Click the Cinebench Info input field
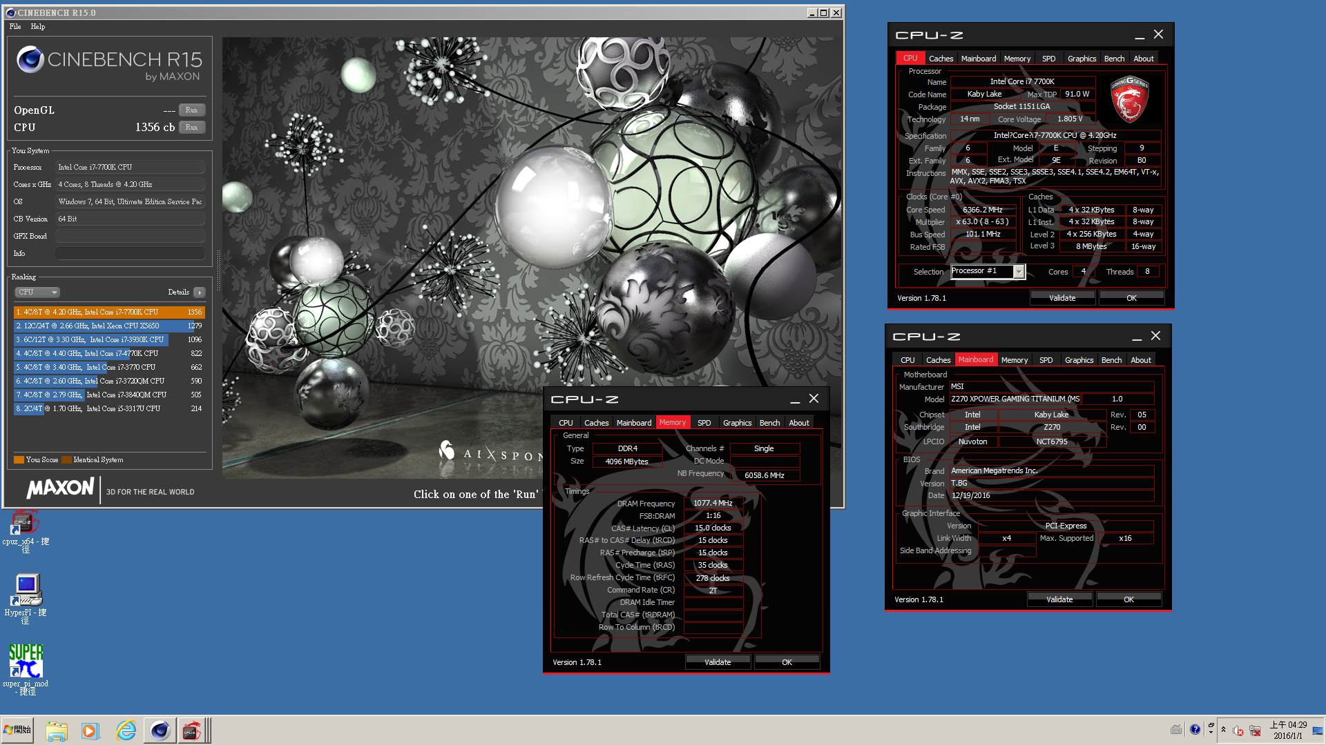 click(130, 253)
